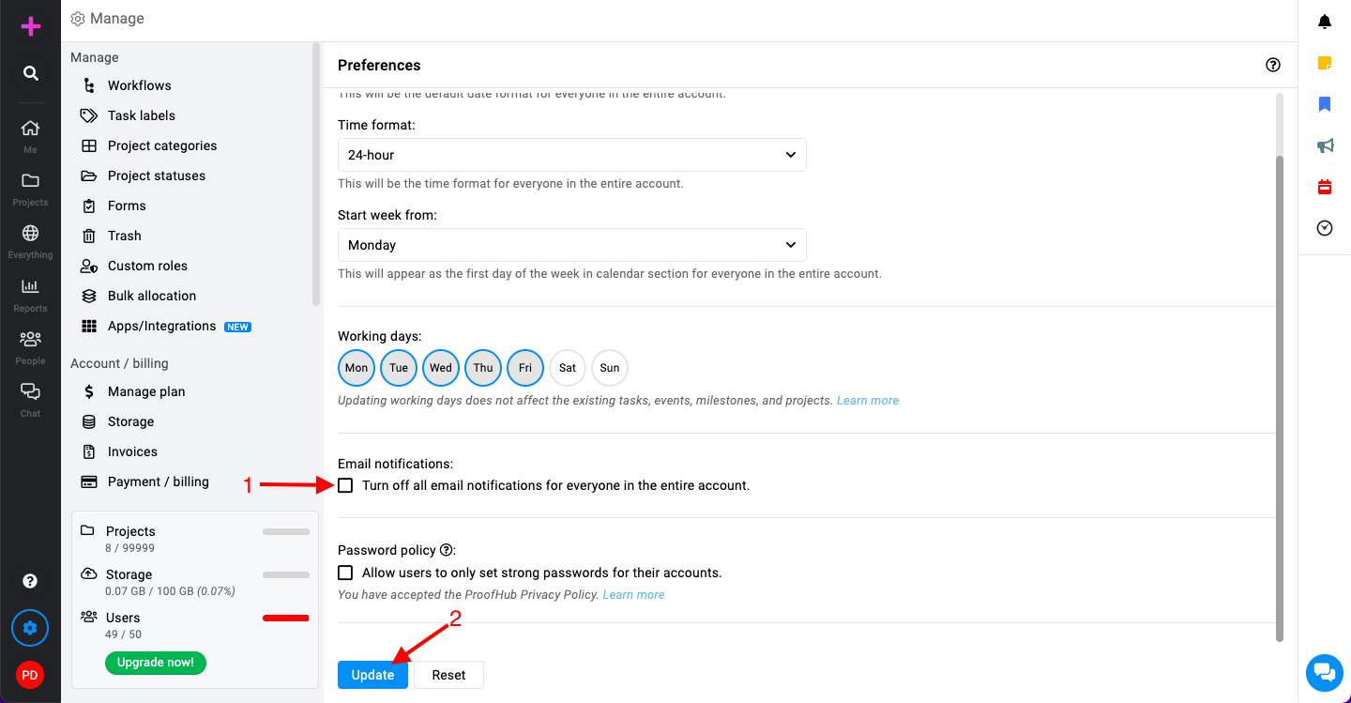Open the search magnifier icon

click(31, 73)
